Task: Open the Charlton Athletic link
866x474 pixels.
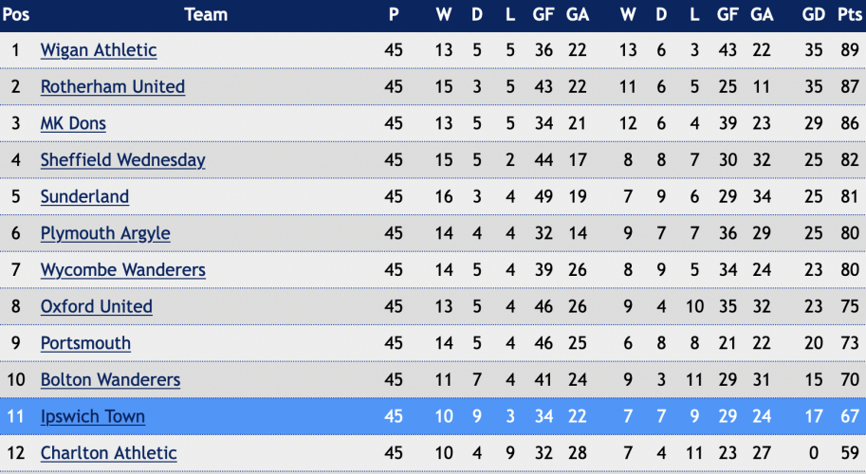Action: point(108,453)
